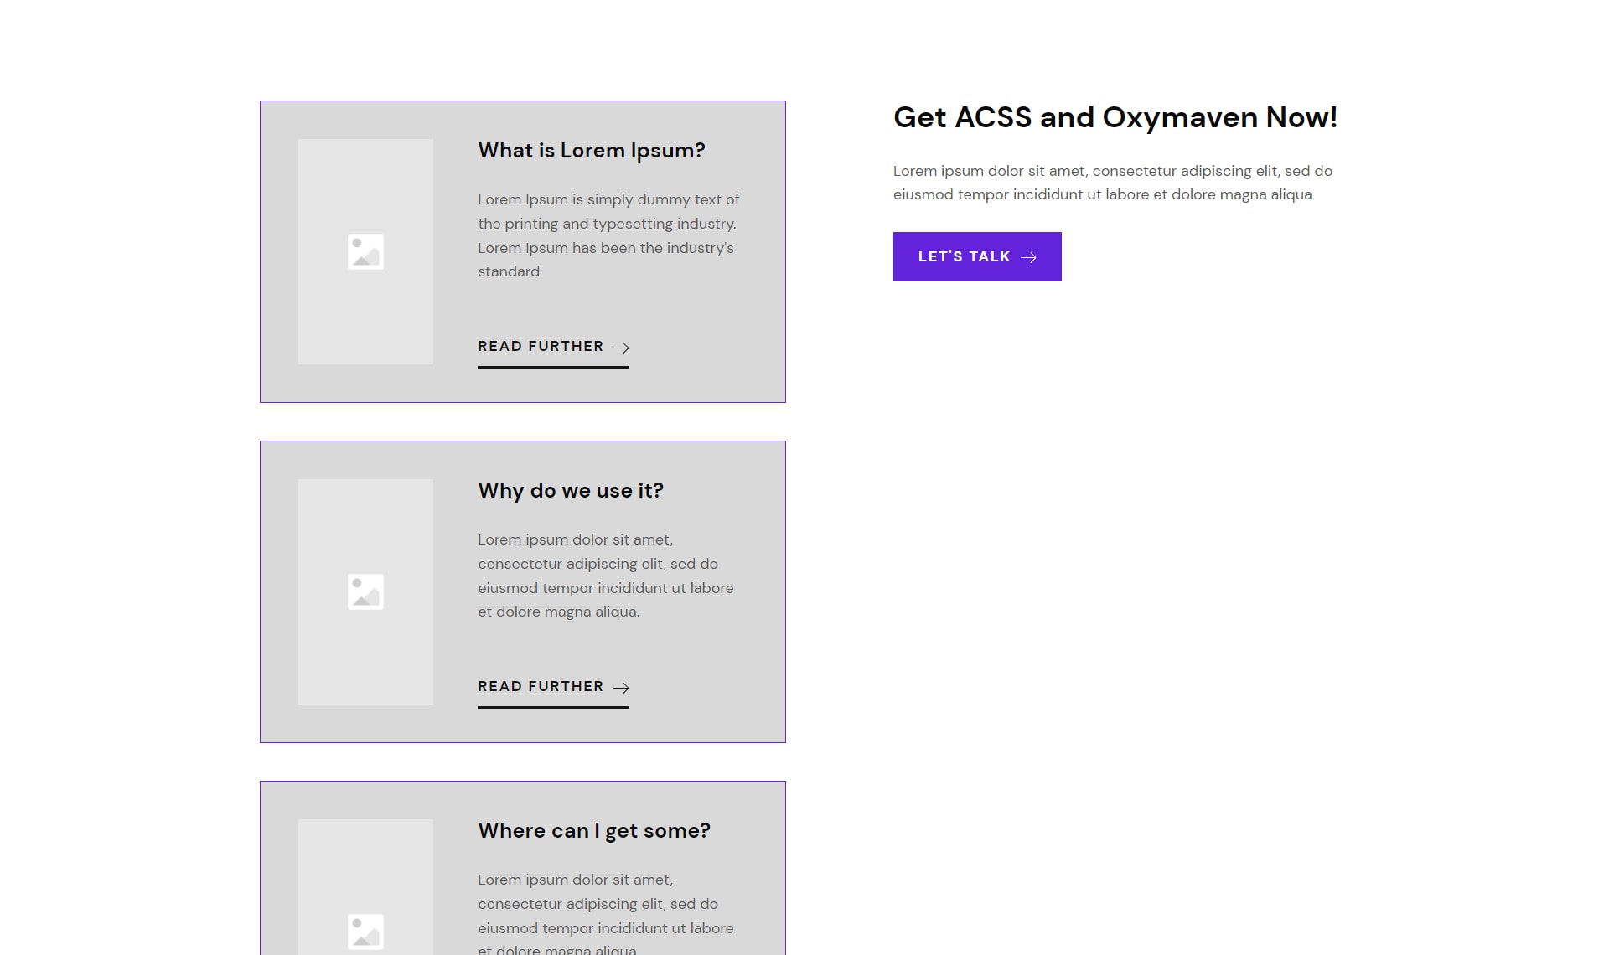Click the heading Where can I get some?
Viewport: 1609px width, 955px height.
pyautogui.click(x=594, y=831)
